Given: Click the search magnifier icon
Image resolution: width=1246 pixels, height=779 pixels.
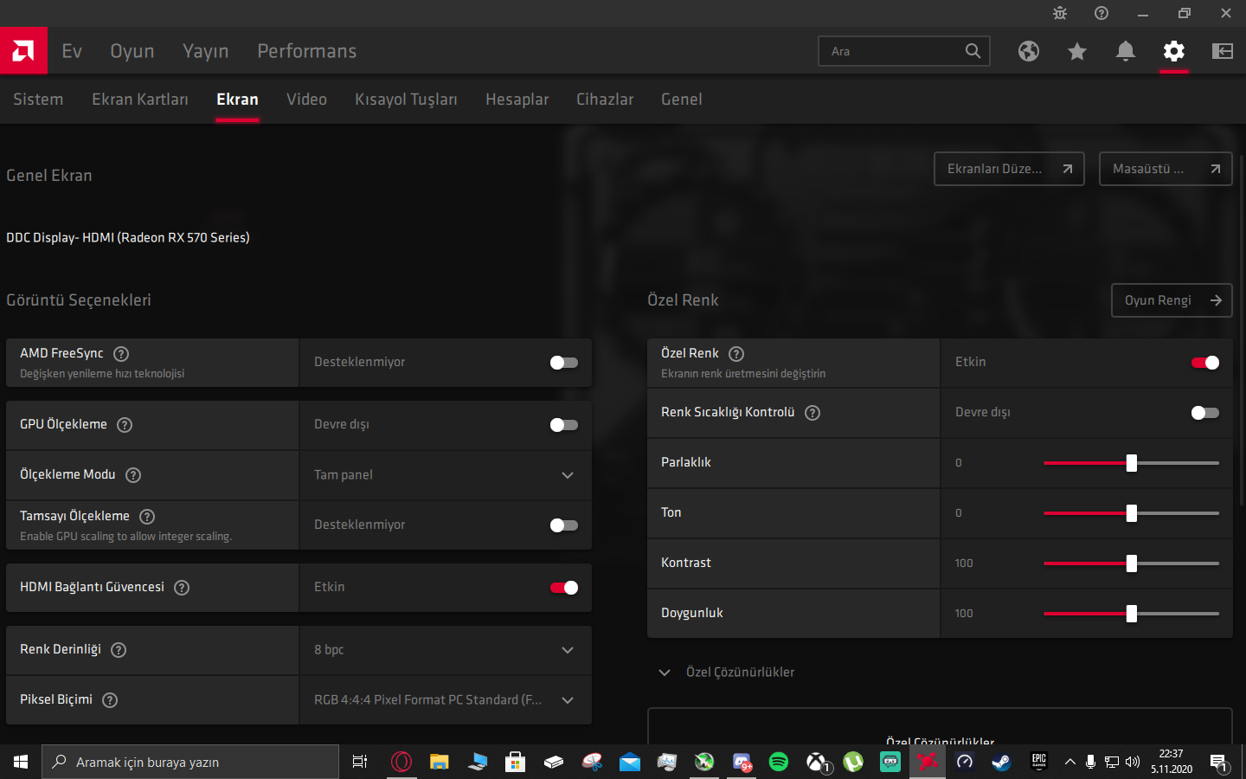Looking at the screenshot, I should [x=973, y=51].
